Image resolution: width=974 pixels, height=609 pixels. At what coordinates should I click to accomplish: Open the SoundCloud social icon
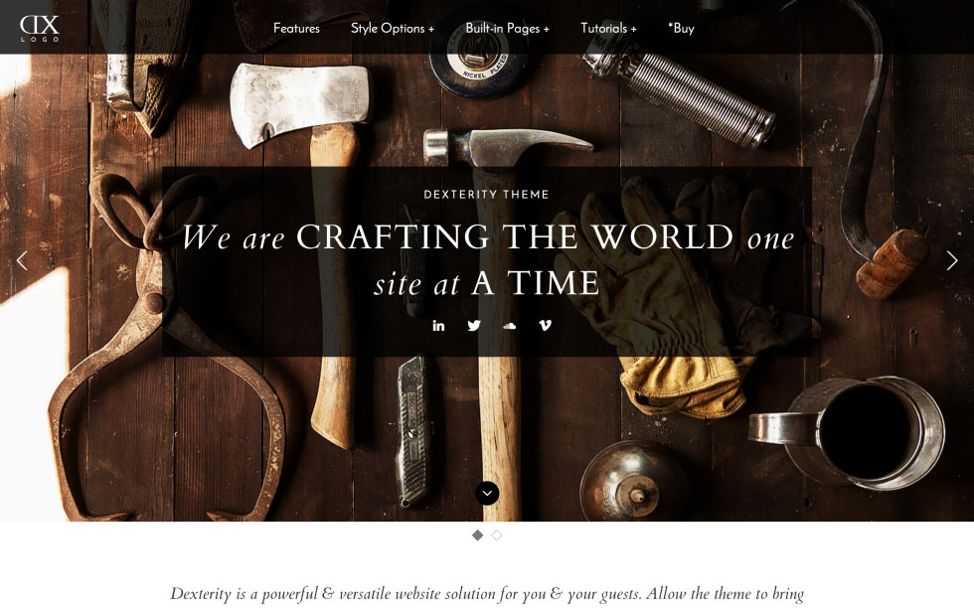(x=509, y=325)
